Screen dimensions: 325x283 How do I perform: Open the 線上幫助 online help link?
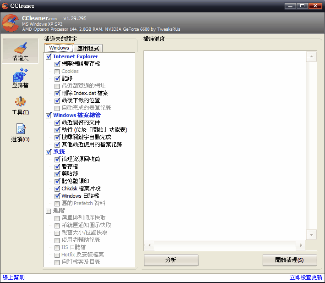pyautogui.click(x=14, y=277)
